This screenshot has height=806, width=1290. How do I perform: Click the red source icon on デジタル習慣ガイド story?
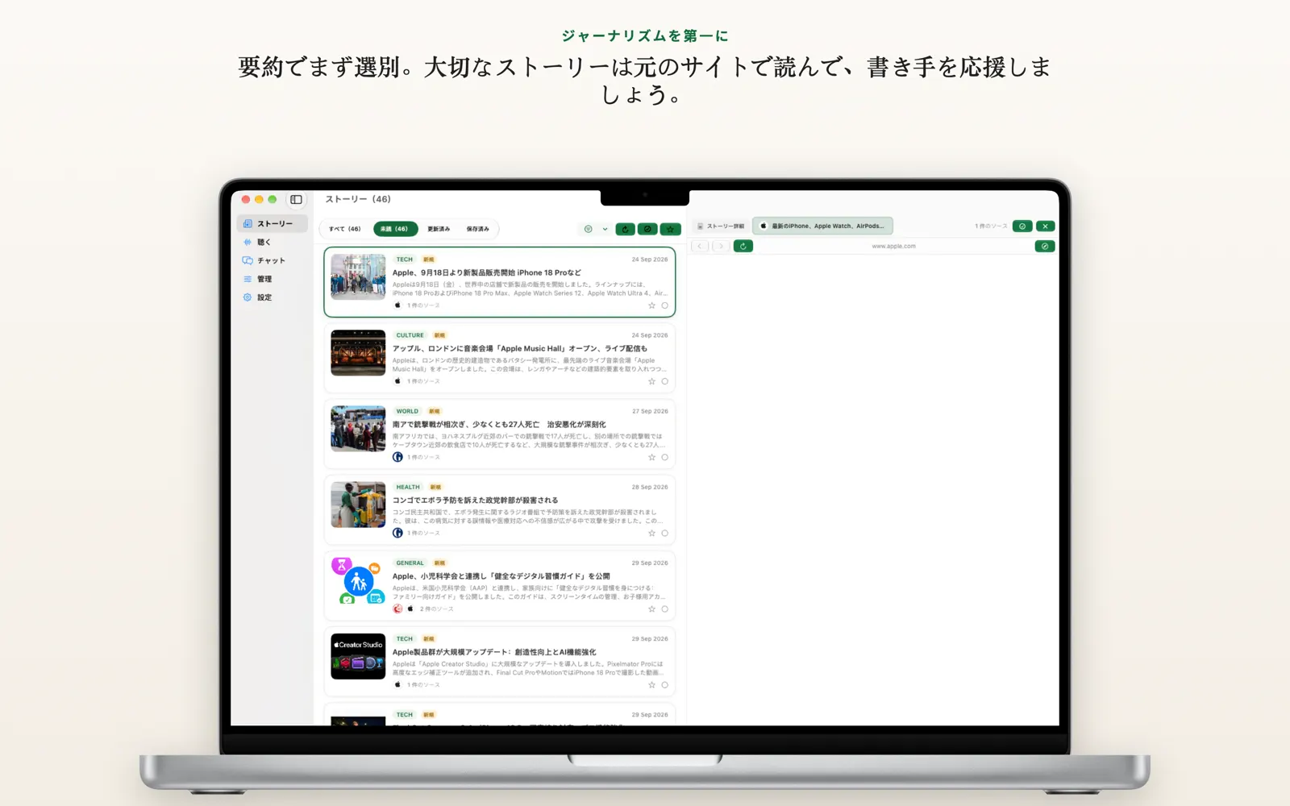tap(397, 609)
